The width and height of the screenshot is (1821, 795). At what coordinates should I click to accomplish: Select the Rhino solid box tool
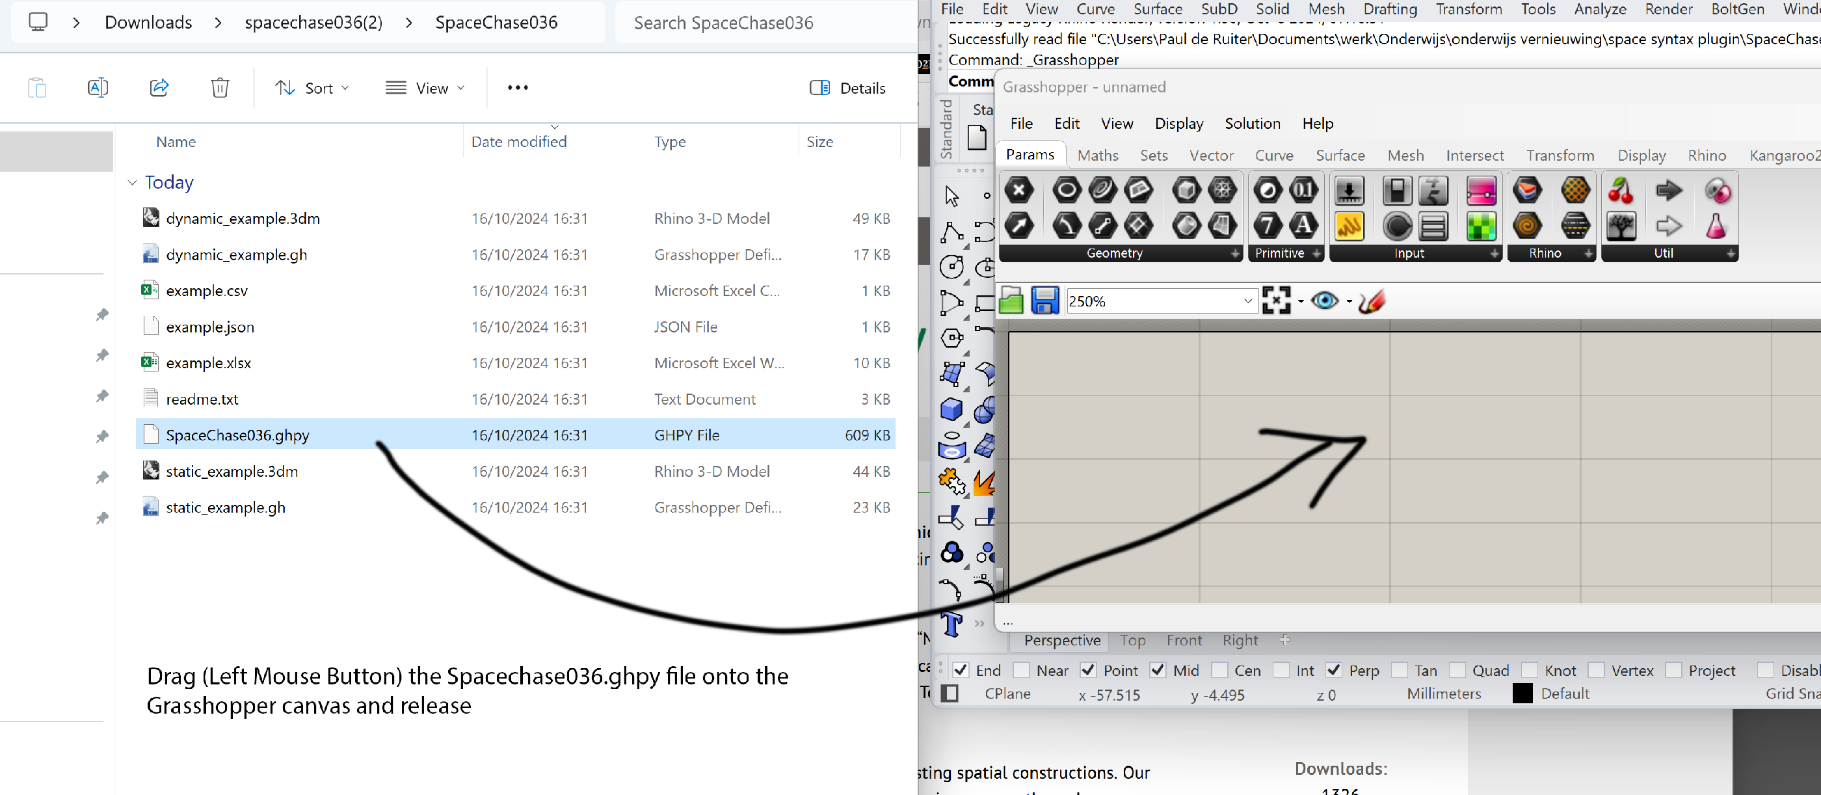point(951,409)
